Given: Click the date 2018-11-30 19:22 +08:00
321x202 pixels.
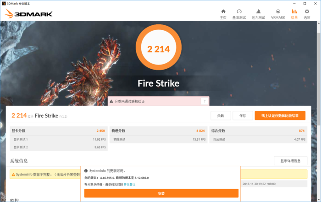Looking at the screenshot, I should pyautogui.click(x=259, y=184).
